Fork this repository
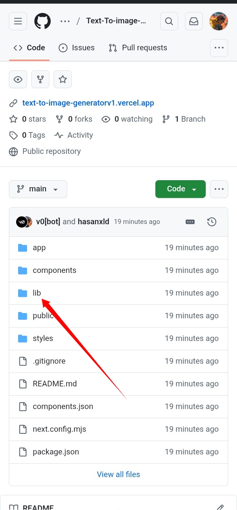The image size is (237, 510). 40,79
